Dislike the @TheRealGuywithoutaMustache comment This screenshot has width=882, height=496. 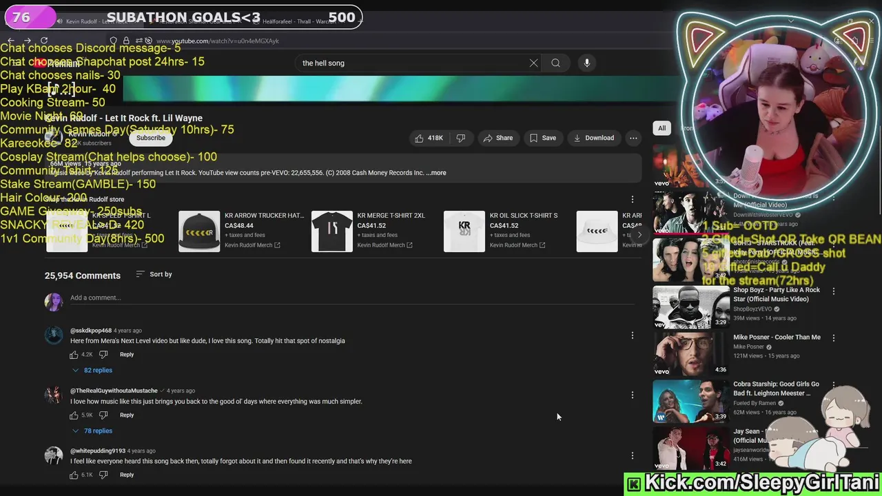click(x=103, y=415)
